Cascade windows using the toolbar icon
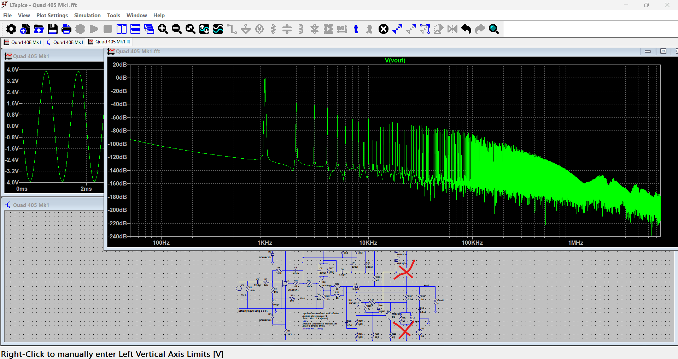Screen dimensions: 678x359 [149, 29]
